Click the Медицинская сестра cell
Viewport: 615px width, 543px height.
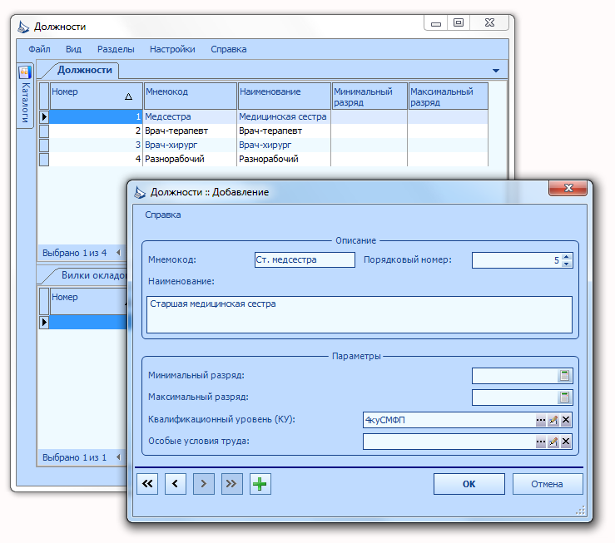pyautogui.click(x=284, y=116)
